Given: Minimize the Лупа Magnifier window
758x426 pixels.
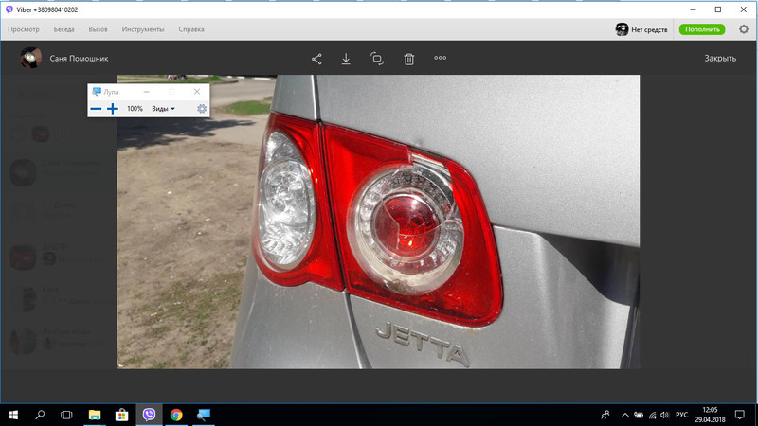Looking at the screenshot, I should tap(147, 92).
